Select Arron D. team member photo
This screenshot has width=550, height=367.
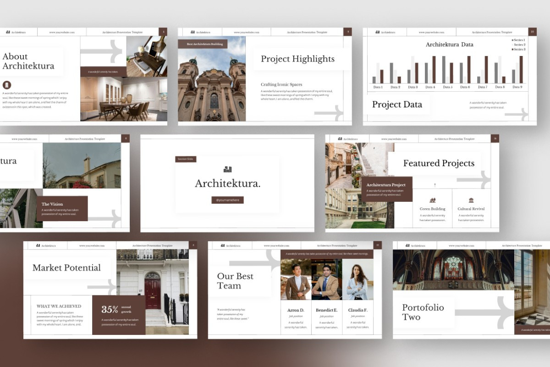click(296, 279)
